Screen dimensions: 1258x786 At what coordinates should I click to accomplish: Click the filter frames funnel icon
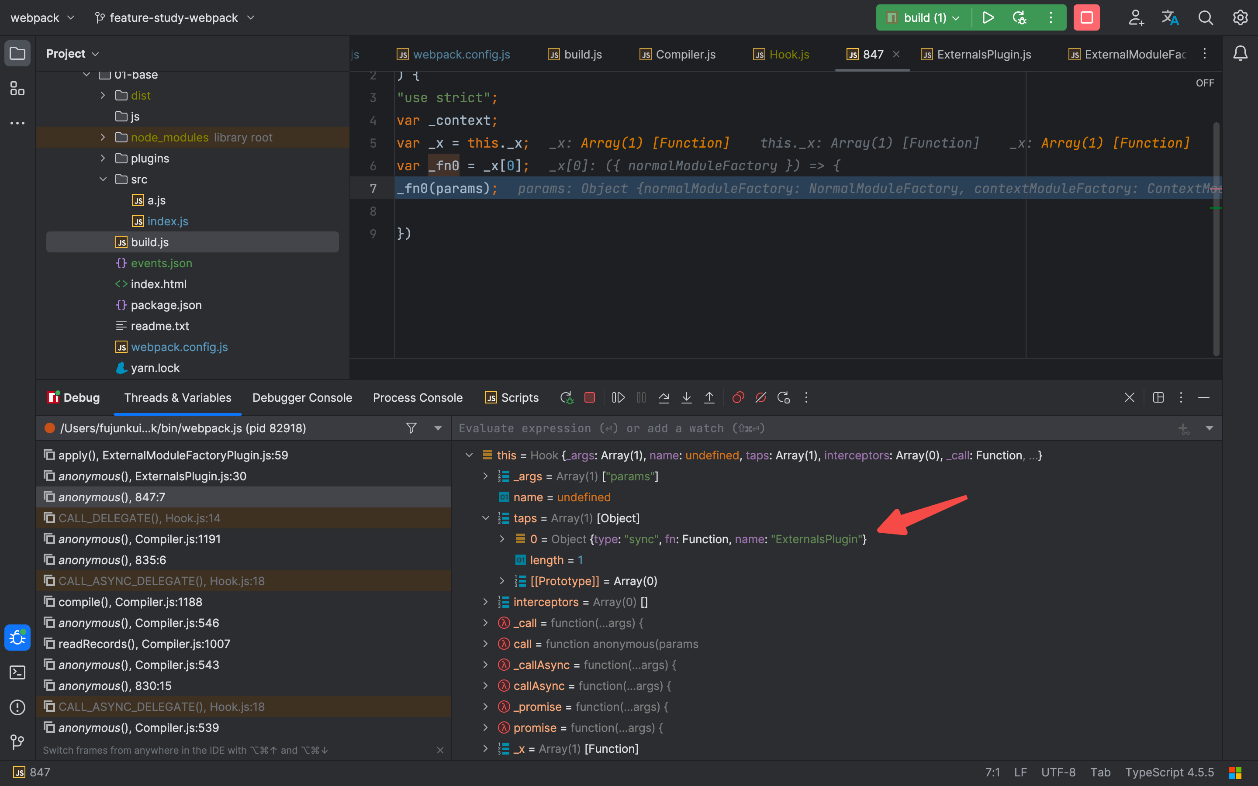tap(411, 428)
